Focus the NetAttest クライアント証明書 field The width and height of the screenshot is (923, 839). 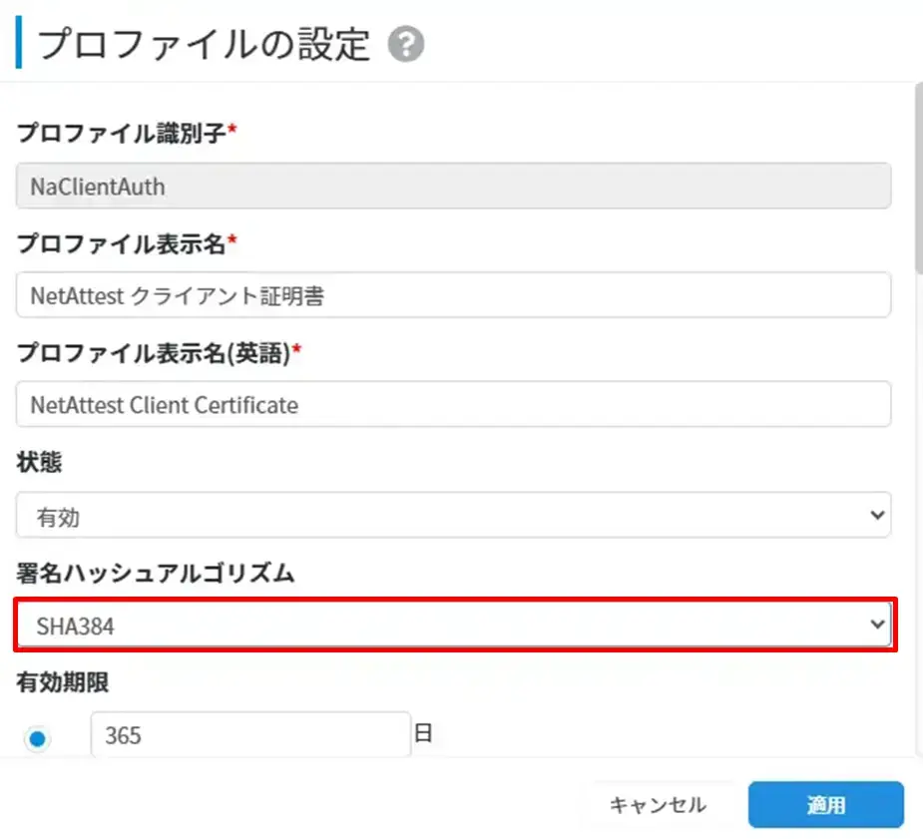point(453,295)
